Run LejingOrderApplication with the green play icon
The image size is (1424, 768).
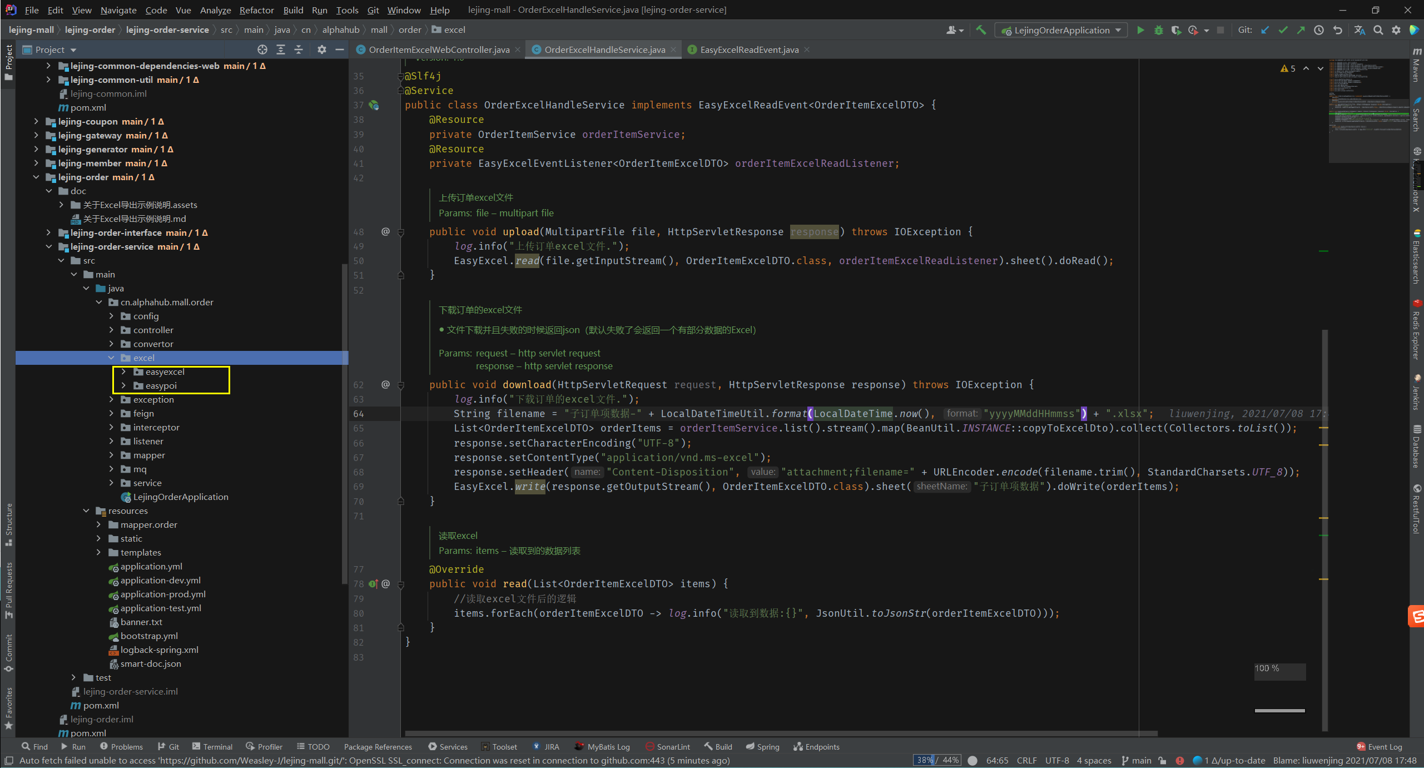point(1140,30)
